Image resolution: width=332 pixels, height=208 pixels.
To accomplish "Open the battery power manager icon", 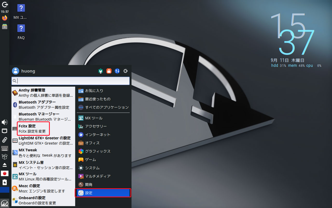I will coord(5,182).
